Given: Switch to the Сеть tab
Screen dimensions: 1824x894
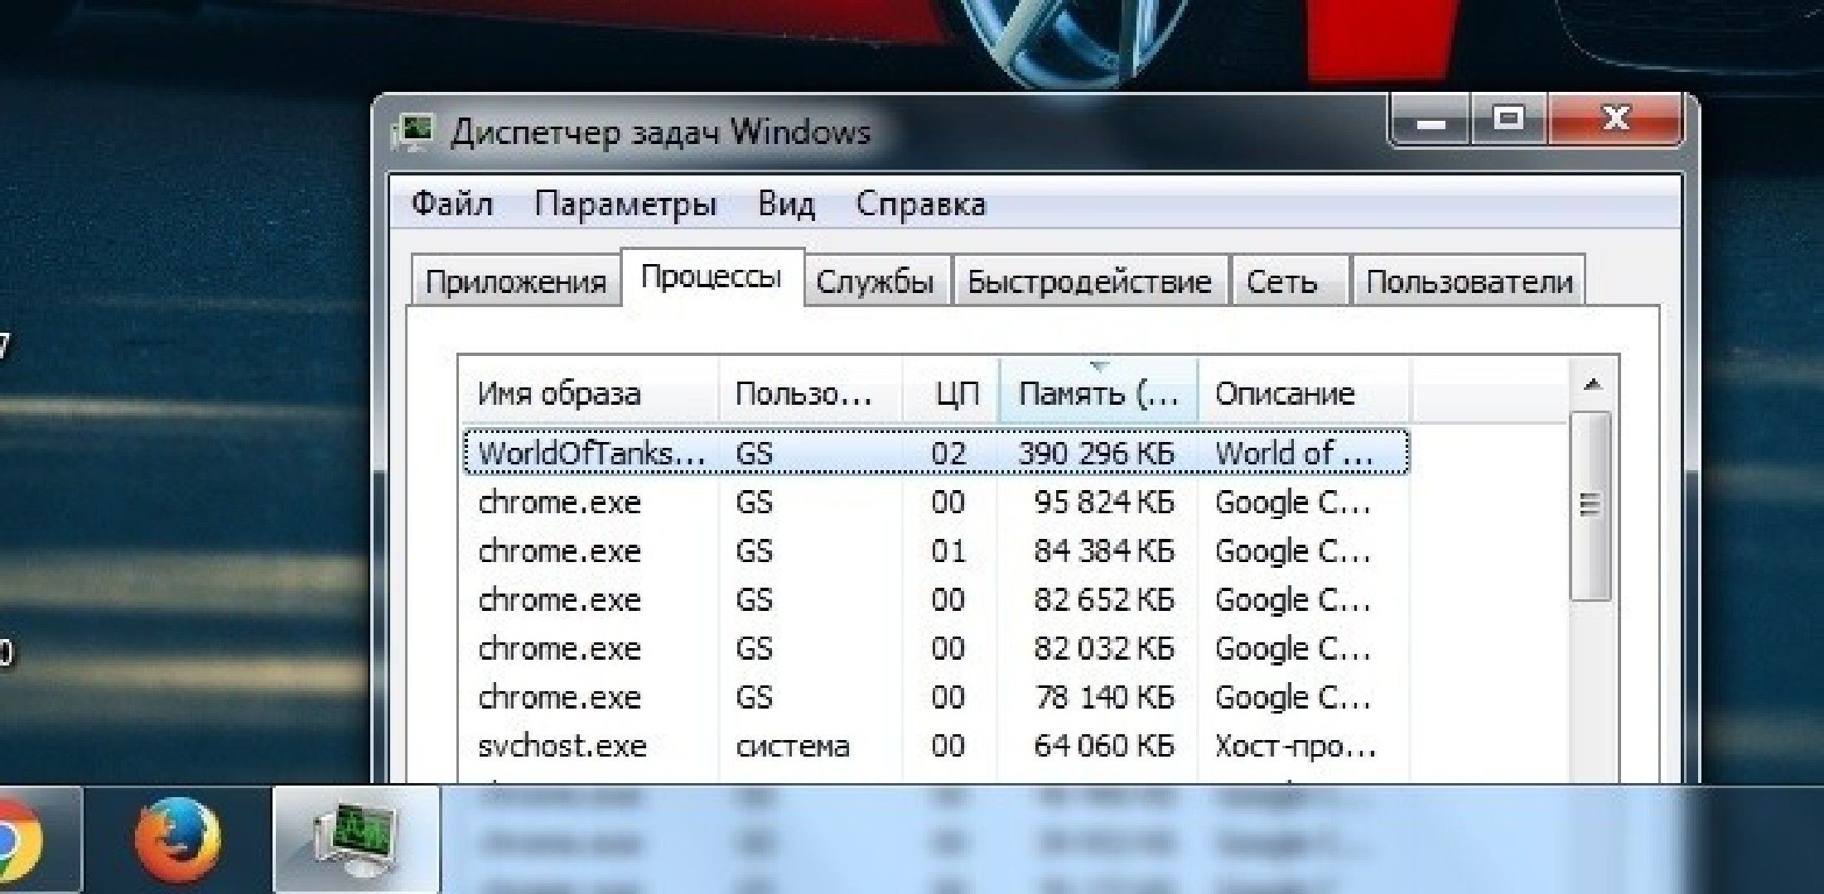Looking at the screenshot, I should coord(1289,281).
